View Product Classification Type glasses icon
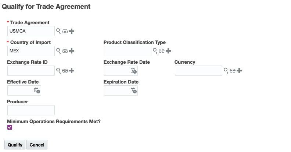Screen dimensions: 291x152 click(x=162, y=51)
